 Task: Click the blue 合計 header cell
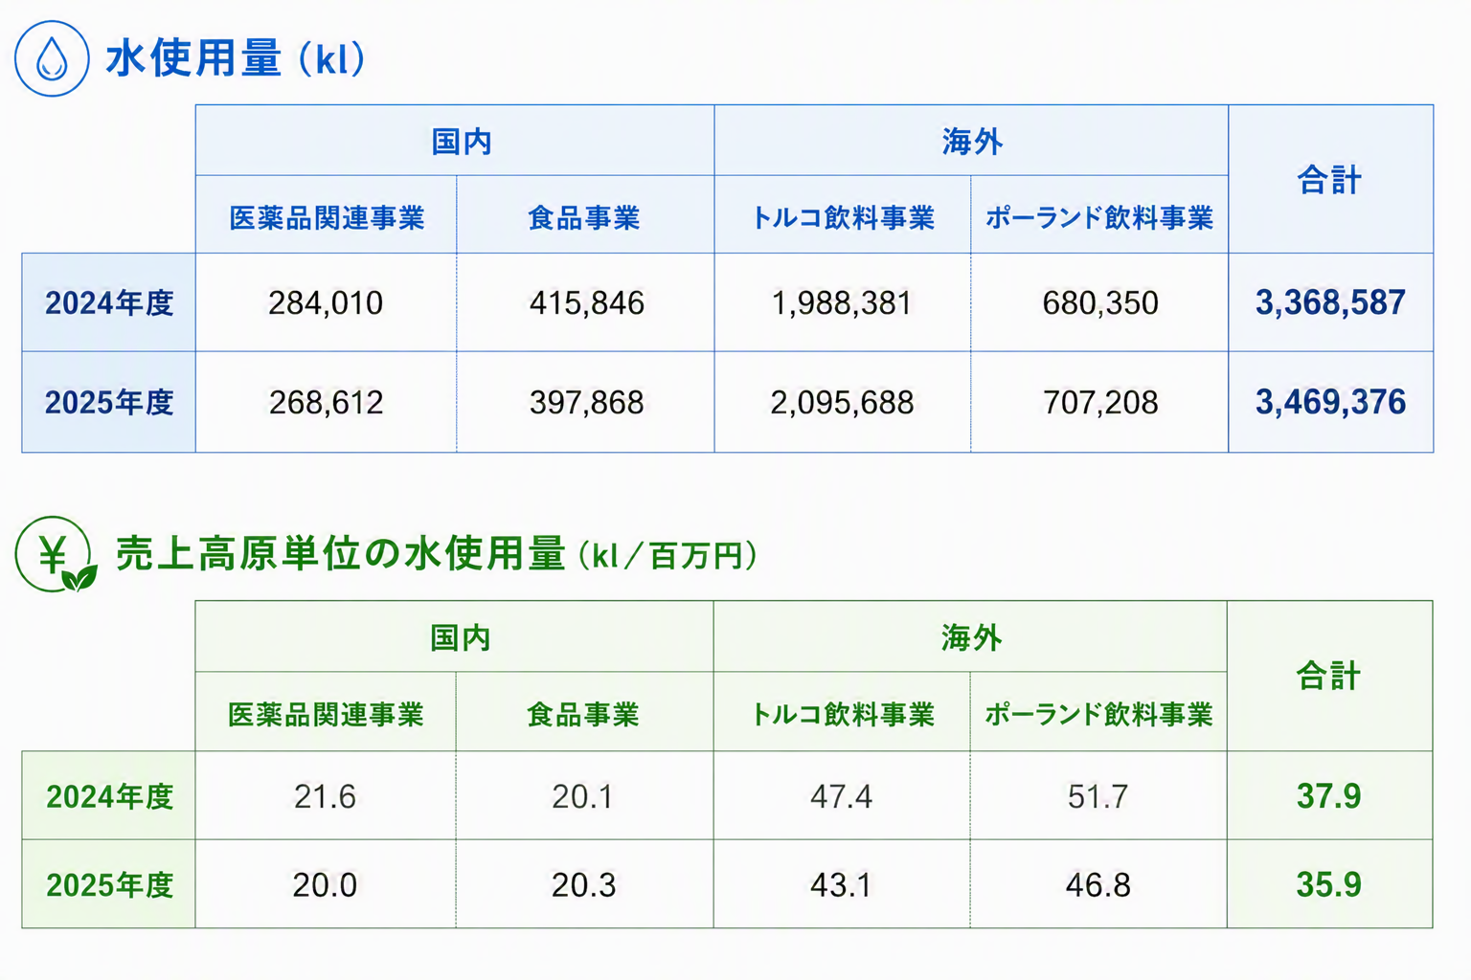click(1330, 179)
